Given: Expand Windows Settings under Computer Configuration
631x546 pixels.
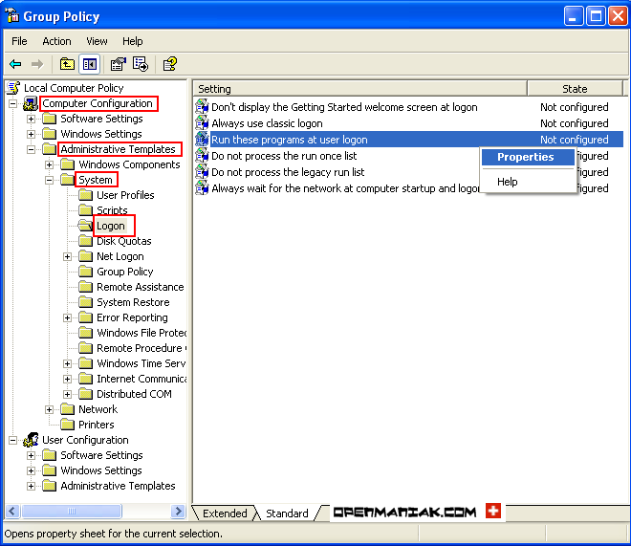Looking at the screenshot, I should (31, 134).
